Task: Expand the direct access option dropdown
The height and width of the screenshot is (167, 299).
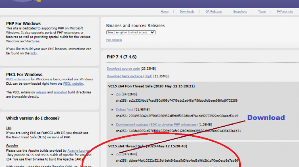Action: click(131, 32)
